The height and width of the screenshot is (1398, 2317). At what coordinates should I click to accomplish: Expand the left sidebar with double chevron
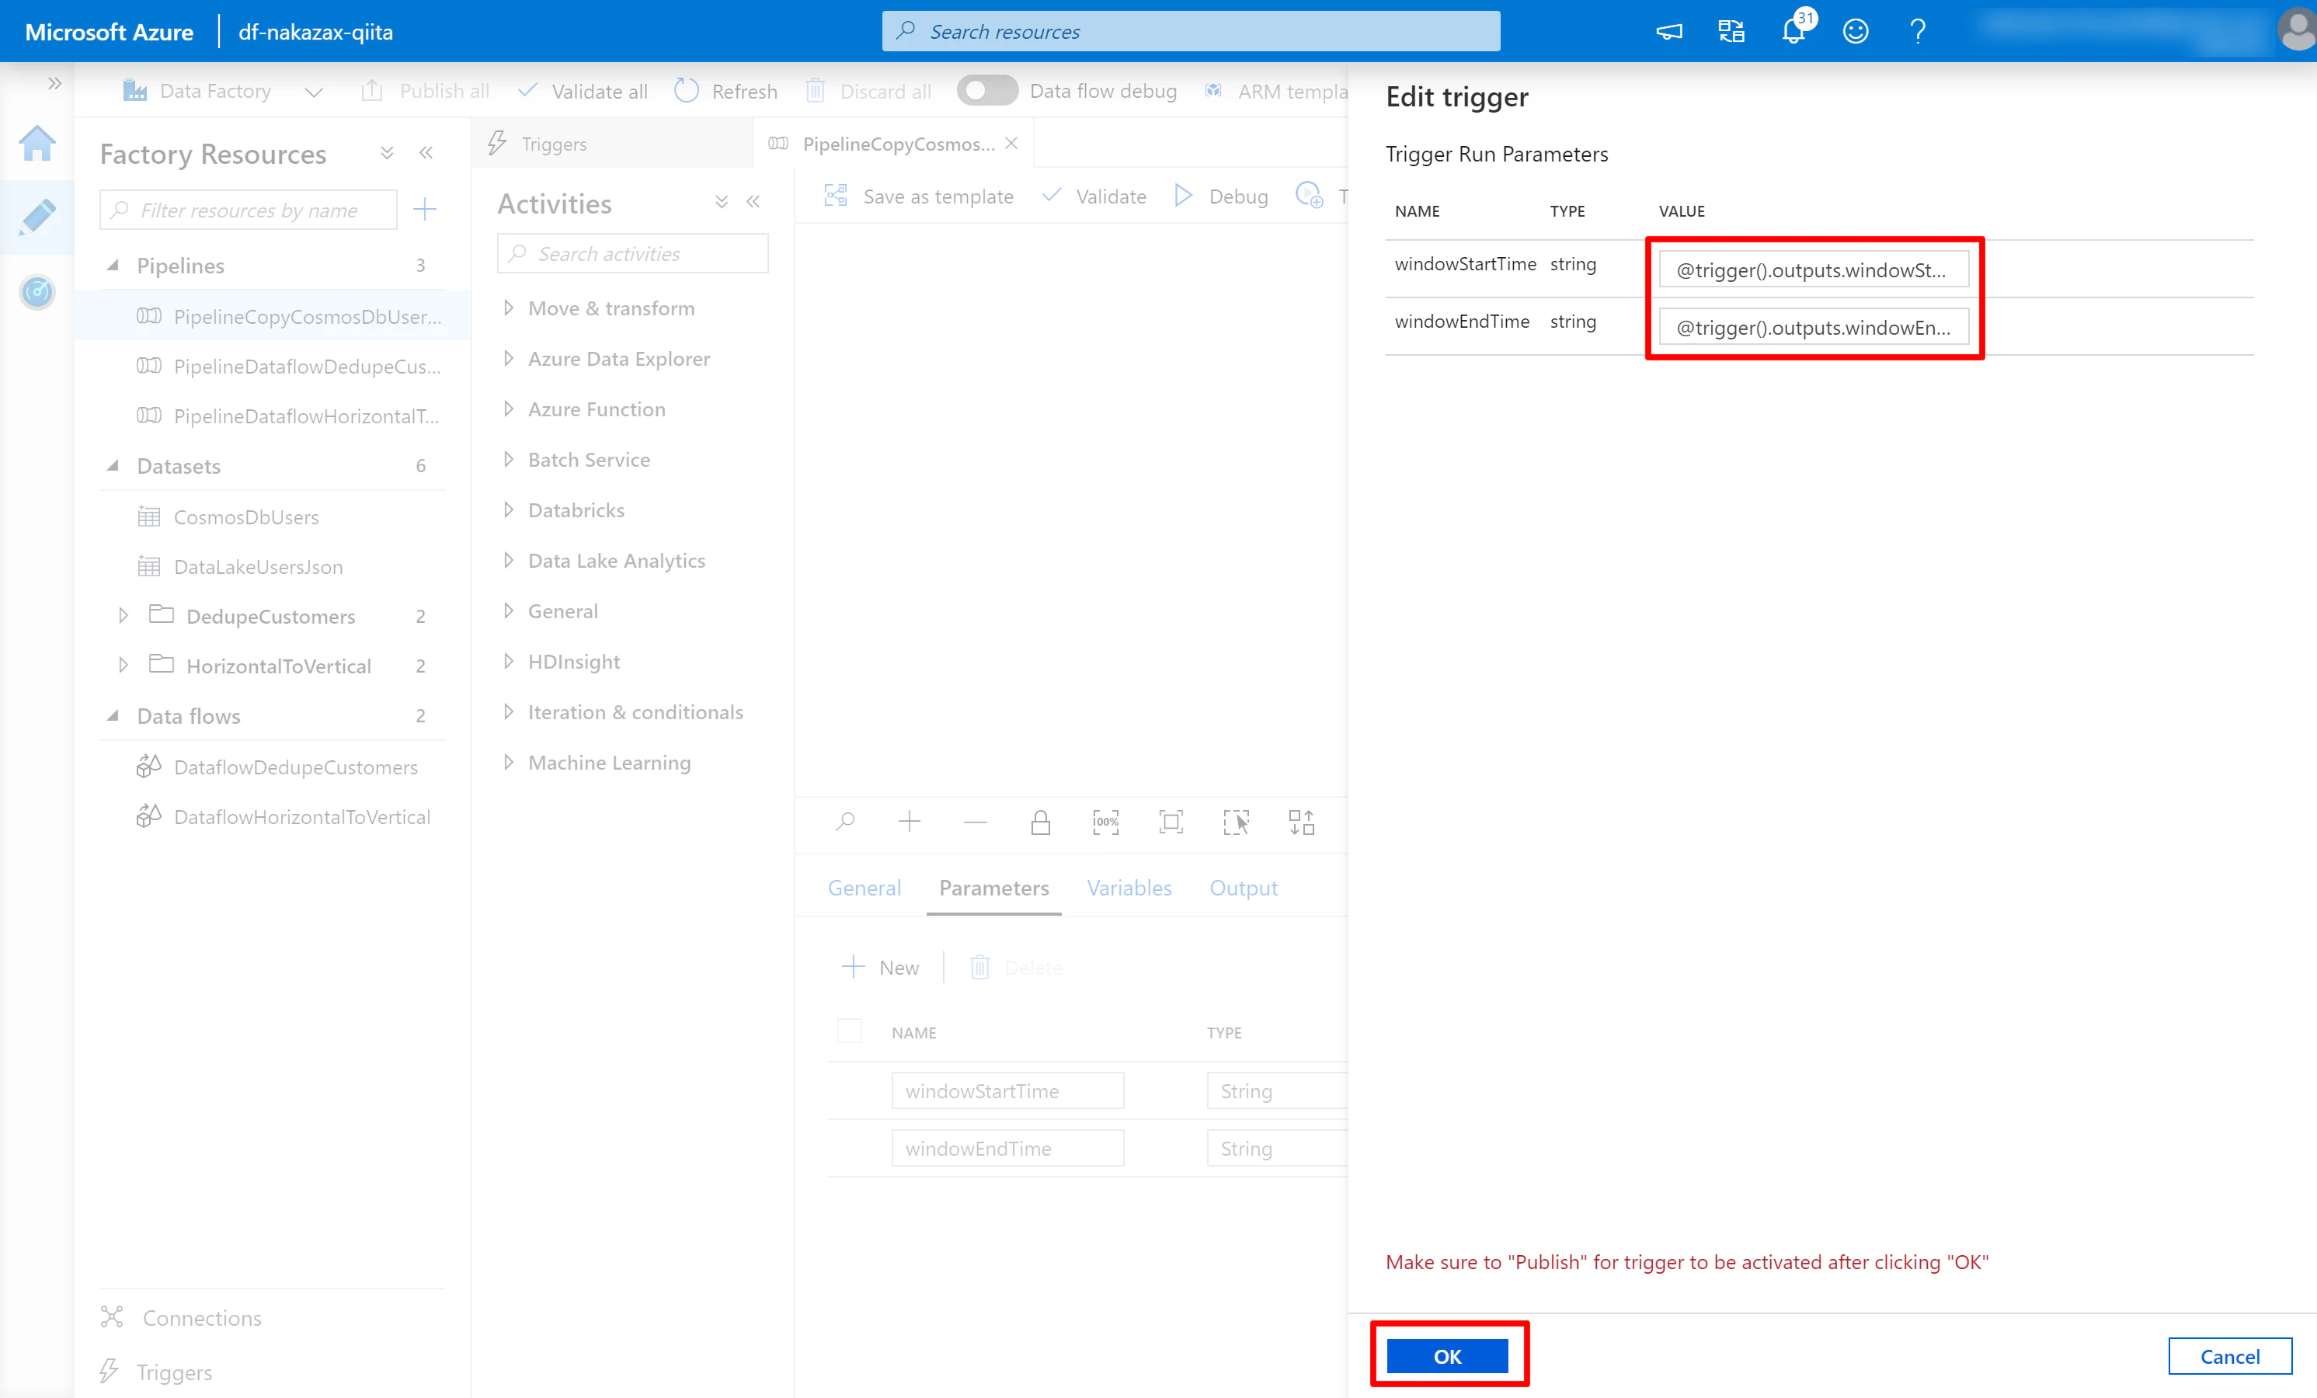(x=54, y=84)
